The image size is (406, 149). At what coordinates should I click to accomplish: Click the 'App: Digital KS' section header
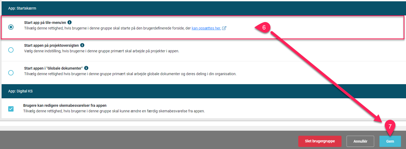tap(204, 91)
